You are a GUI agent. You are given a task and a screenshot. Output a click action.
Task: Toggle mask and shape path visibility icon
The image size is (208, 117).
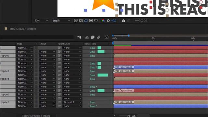point(86,20)
